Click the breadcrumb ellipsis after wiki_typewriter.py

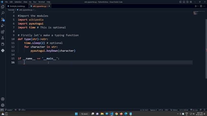coord(35,10)
